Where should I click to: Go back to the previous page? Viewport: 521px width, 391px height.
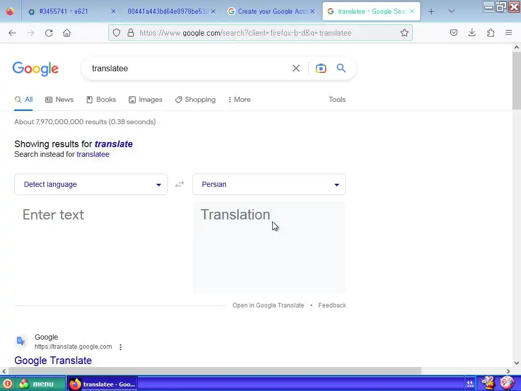[12, 33]
